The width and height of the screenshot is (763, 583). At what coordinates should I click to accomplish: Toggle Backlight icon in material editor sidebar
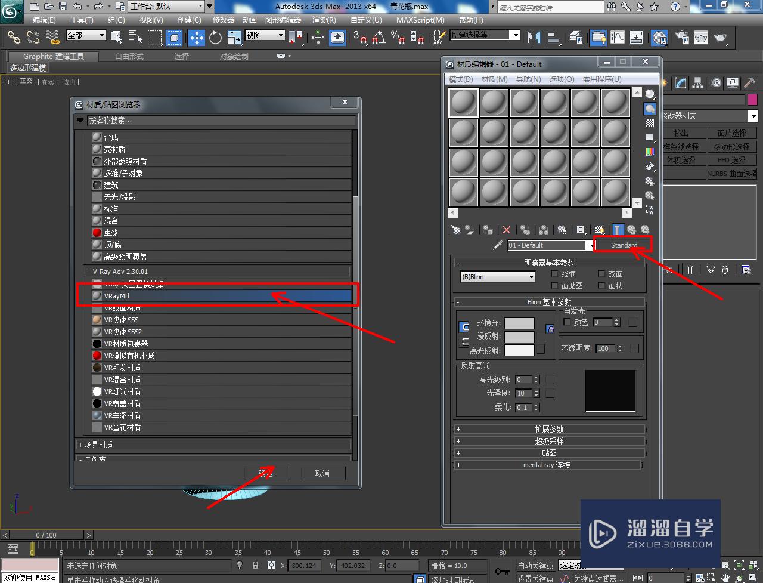650,109
